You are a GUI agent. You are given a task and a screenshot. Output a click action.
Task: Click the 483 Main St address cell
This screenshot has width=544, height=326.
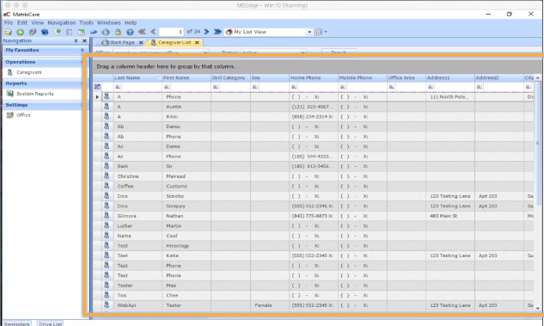[x=450, y=216]
